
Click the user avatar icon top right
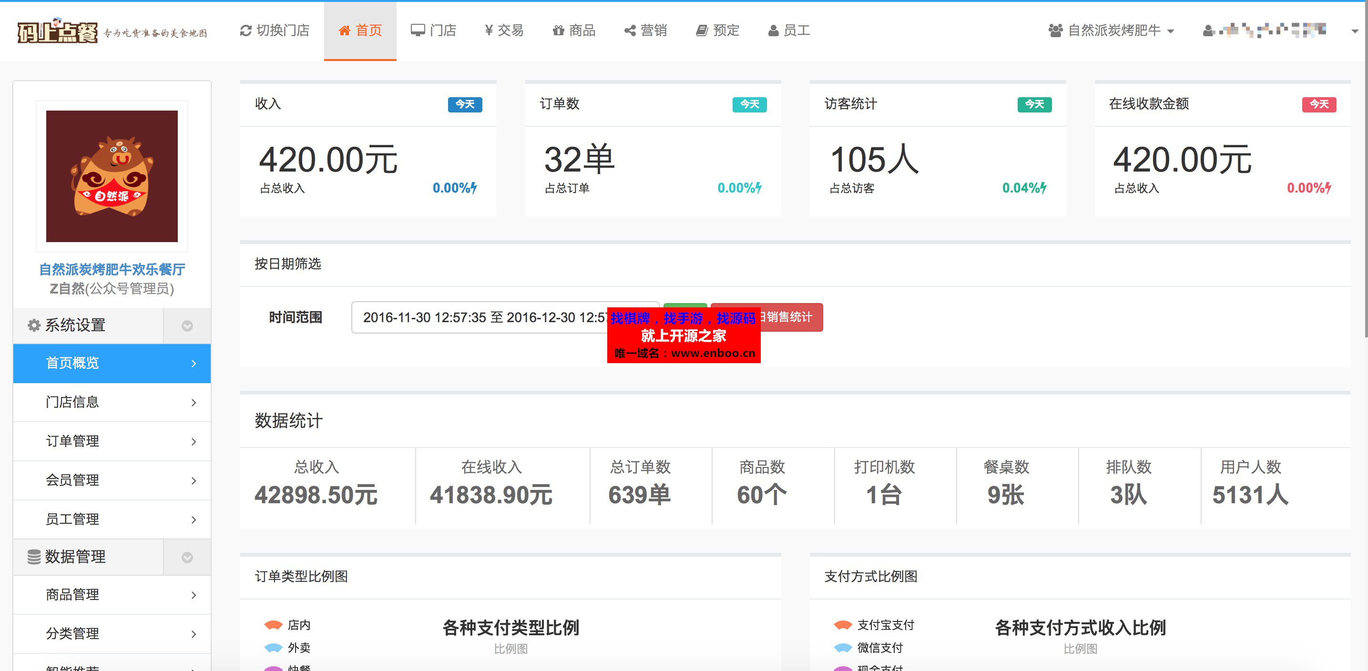(1208, 31)
